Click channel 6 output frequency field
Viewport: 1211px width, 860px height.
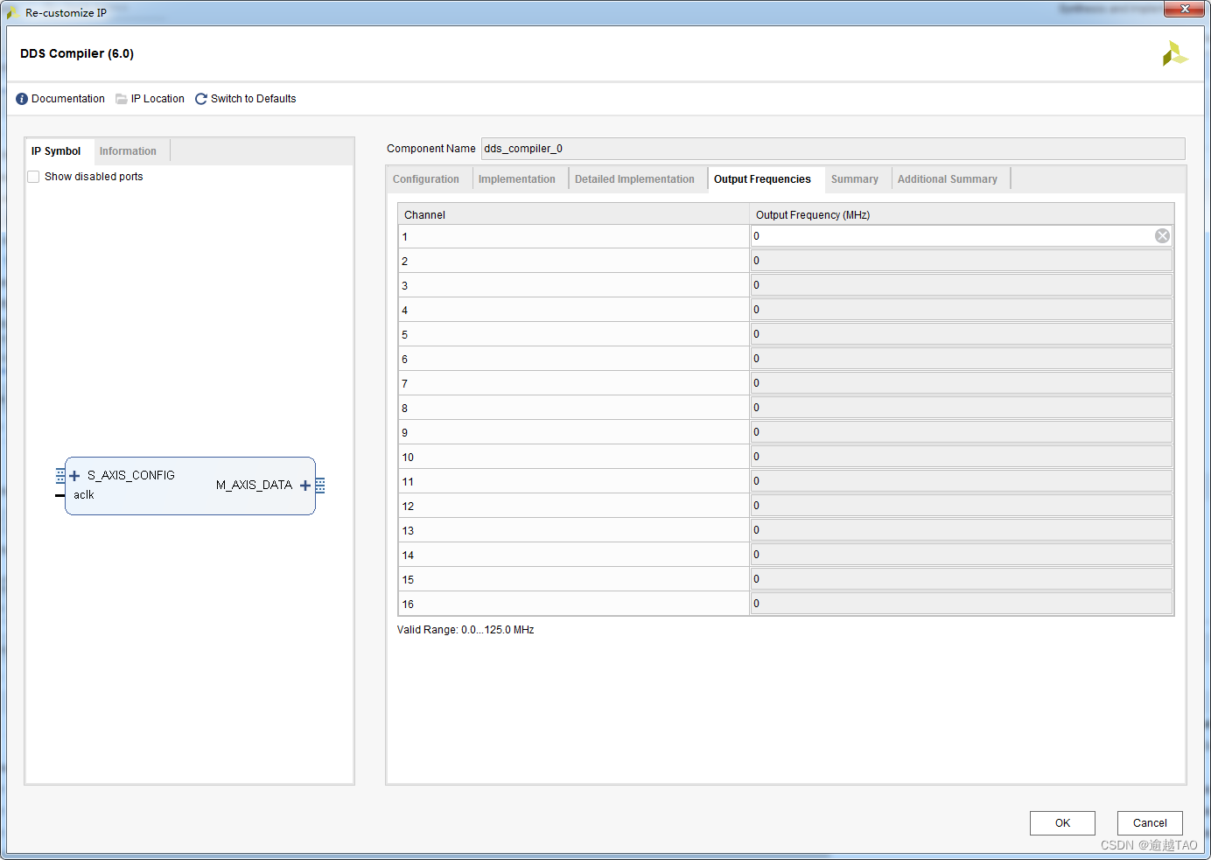(x=962, y=359)
